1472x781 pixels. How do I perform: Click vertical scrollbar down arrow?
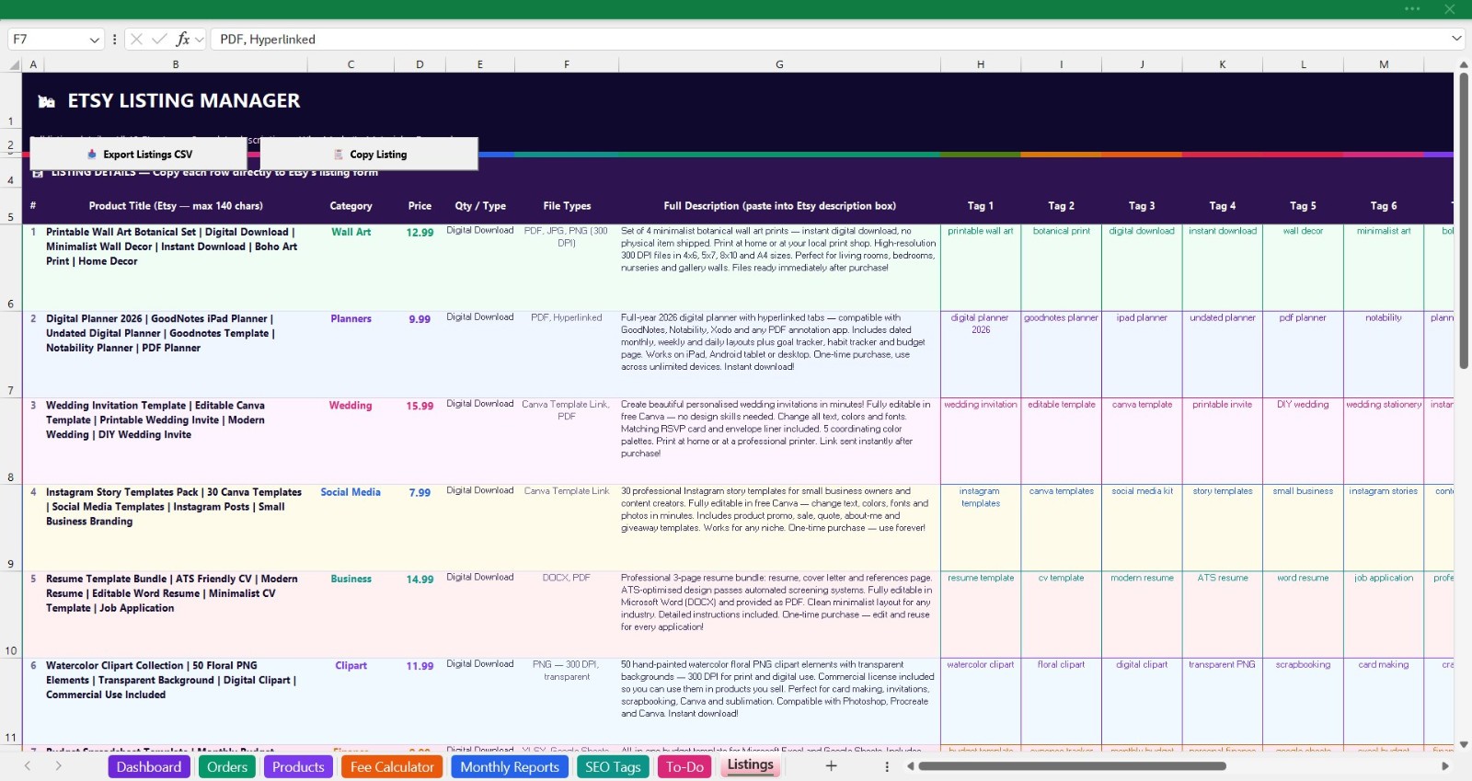point(1464,744)
